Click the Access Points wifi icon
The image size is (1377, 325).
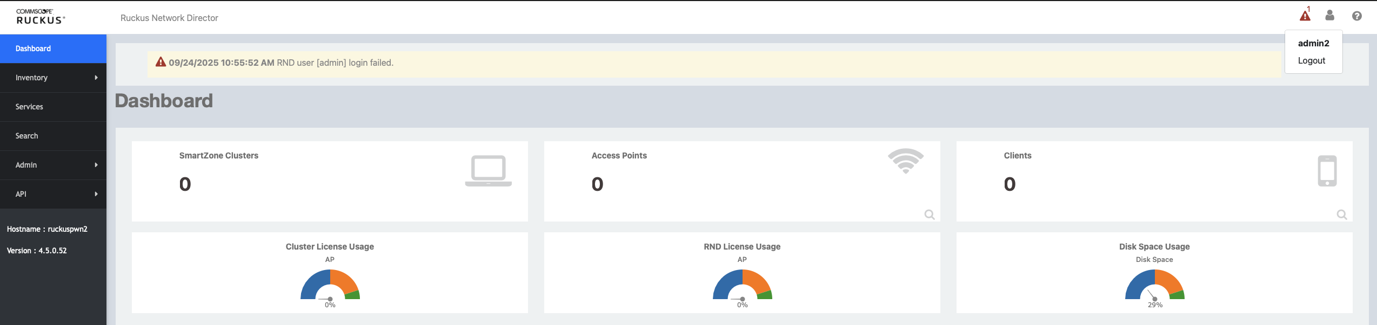click(x=905, y=161)
